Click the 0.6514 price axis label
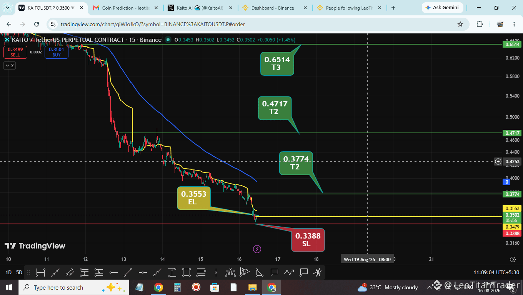The image size is (523, 295). (512, 45)
